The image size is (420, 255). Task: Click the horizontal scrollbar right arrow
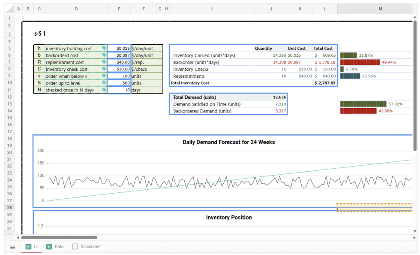pyautogui.click(x=414, y=237)
